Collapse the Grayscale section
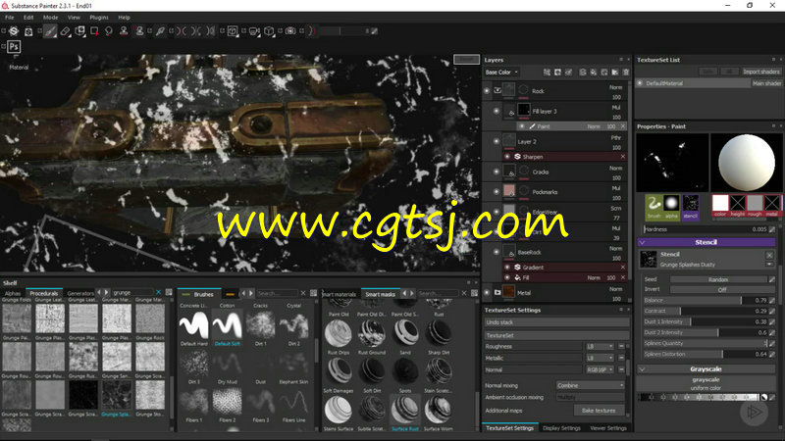 643,369
